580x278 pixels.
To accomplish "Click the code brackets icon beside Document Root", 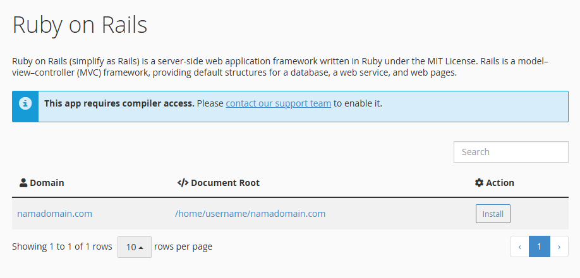I will click(183, 183).
